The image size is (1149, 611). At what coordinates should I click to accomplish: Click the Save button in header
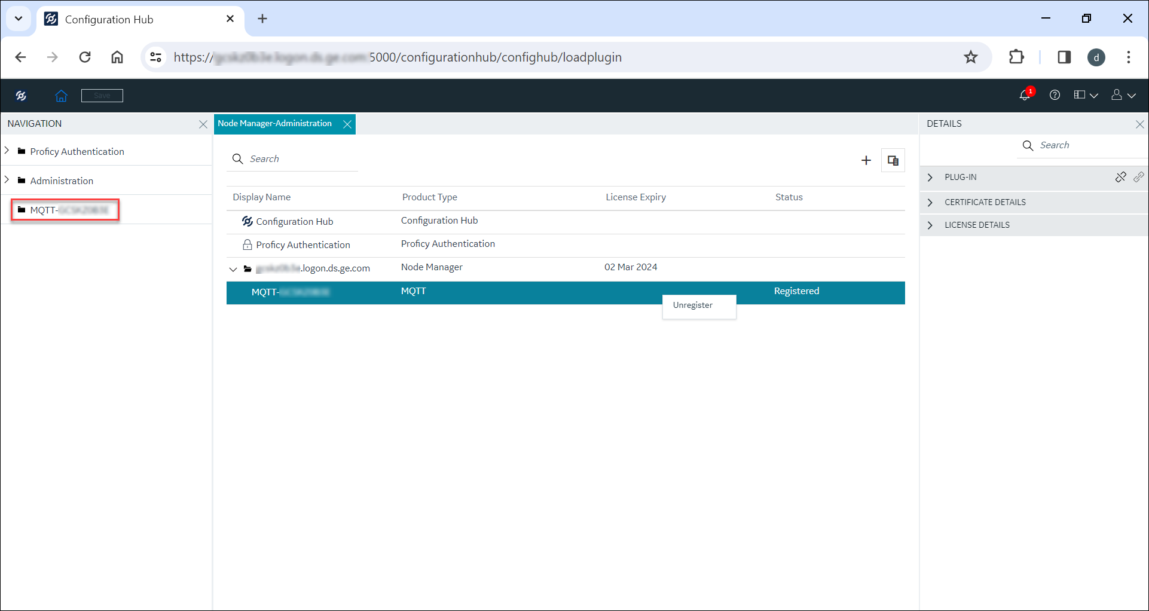(102, 96)
